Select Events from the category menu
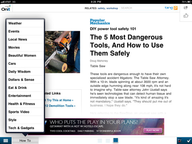Screen dimensions: 192x144 click(25, 31)
